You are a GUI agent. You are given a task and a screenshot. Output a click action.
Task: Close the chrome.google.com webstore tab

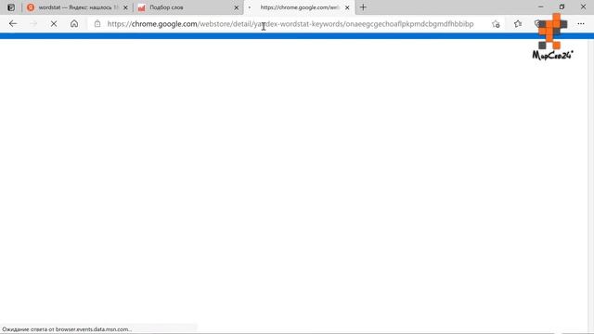[x=347, y=7]
